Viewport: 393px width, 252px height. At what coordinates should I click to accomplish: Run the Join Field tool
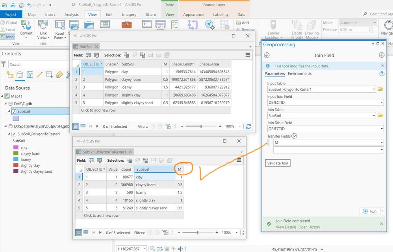(x=370, y=211)
